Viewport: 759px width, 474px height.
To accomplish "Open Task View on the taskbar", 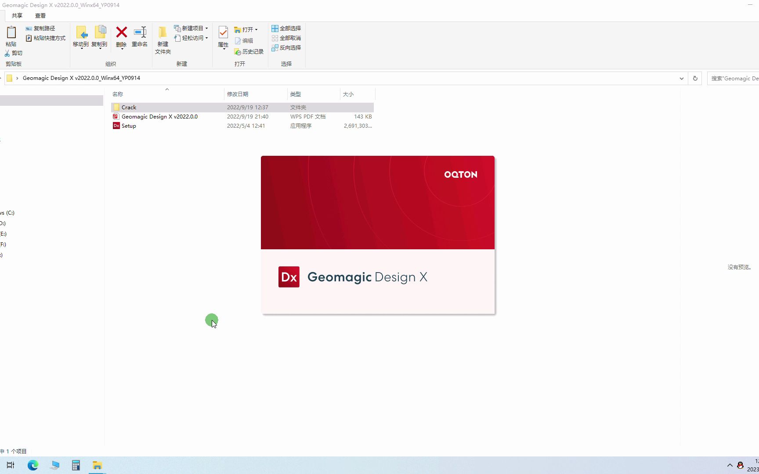I will tap(11, 465).
